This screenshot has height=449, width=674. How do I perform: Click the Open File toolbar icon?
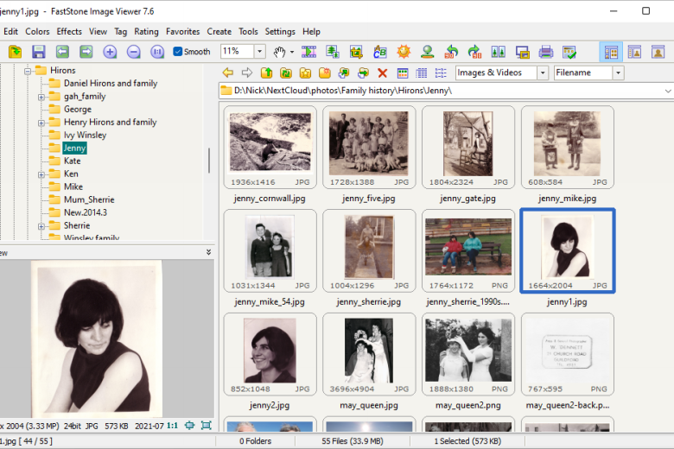(x=15, y=52)
